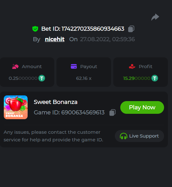Open the nicehit user profile link
The image size is (172, 187).
pyautogui.click(x=55, y=39)
